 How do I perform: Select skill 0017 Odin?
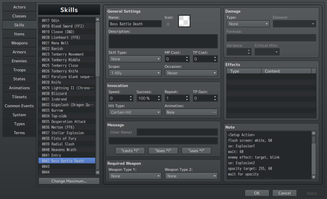(x=67, y=20)
